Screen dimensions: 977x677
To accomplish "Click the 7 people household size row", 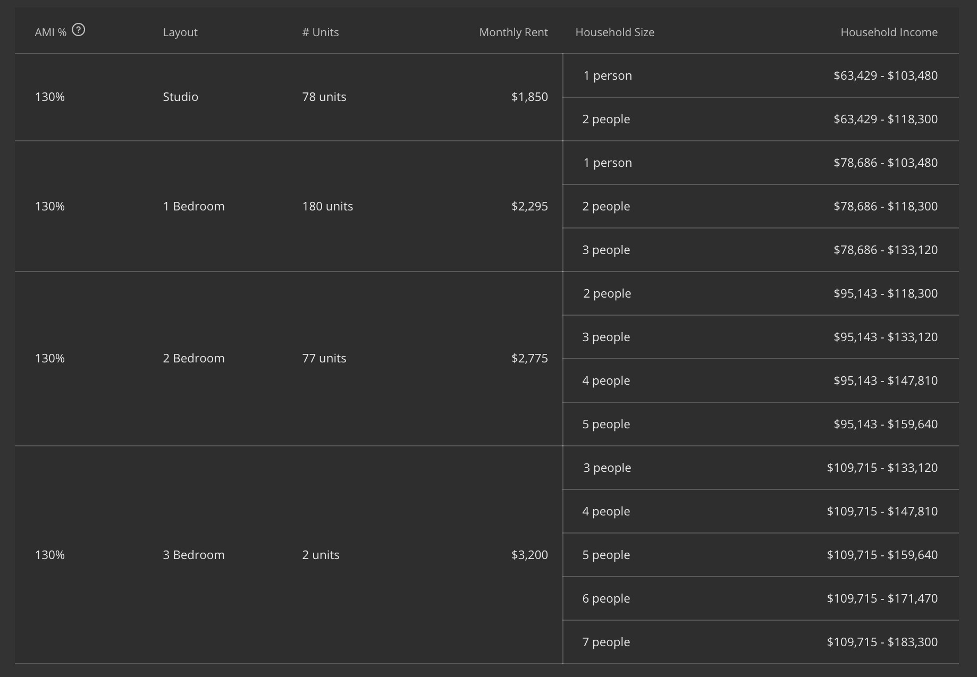I will [606, 642].
